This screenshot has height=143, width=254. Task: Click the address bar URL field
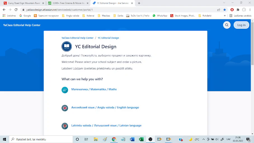[112, 9]
